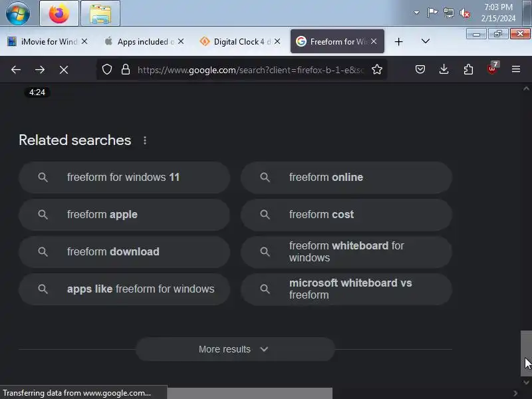Select the Freeform for Windows tab
The height and width of the screenshot is (399, 532).
[x=337, y=42]
